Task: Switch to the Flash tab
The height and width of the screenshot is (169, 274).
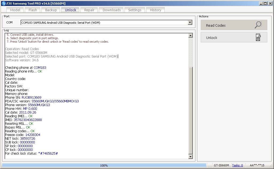Action: coord(33,10)
